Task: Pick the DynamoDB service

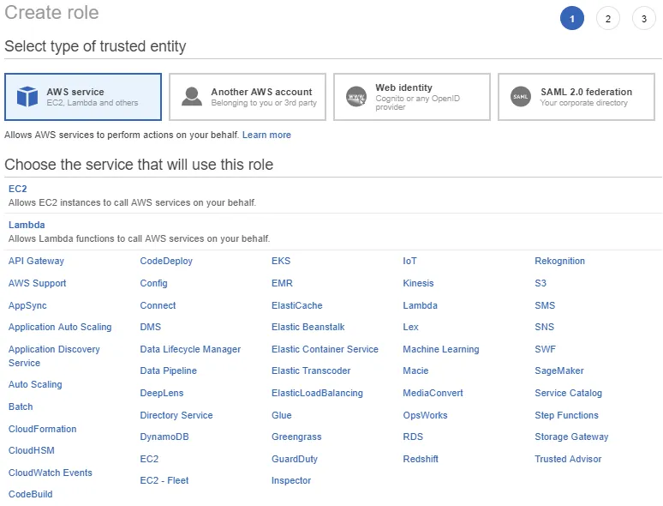Action: pos(164,437)
